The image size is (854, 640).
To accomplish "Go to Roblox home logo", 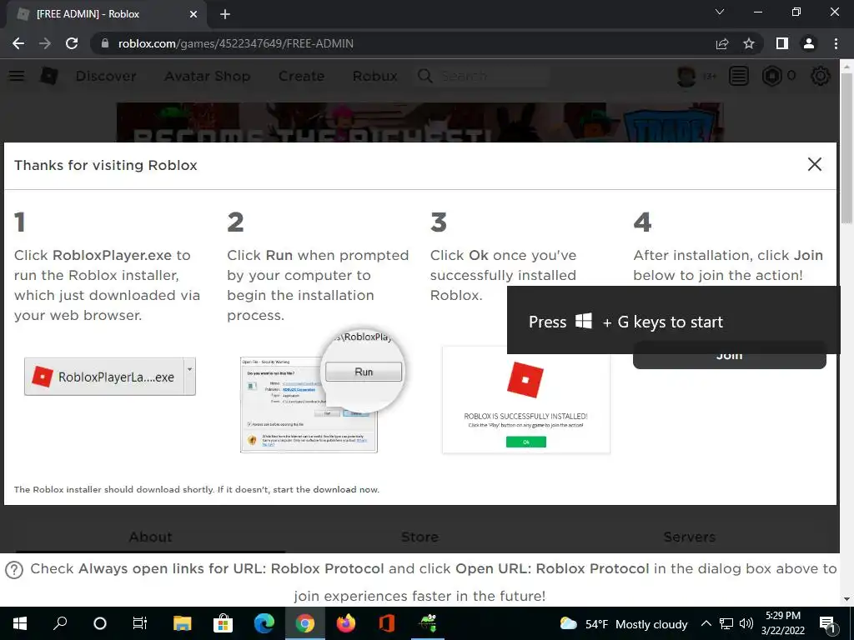I will 49,76.
